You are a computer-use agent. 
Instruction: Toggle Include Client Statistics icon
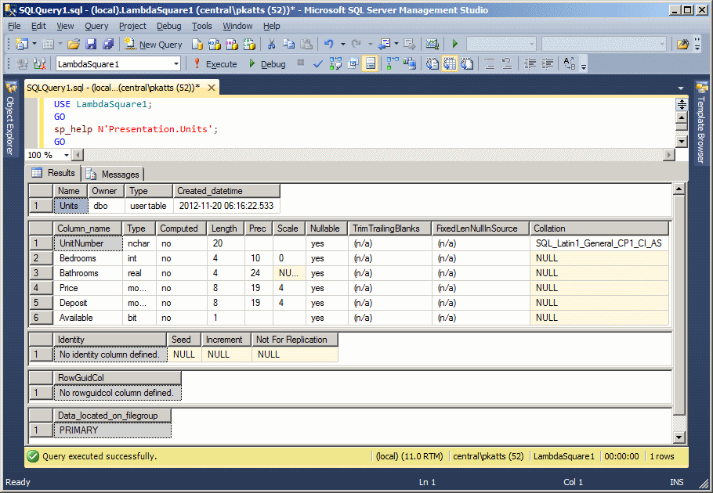coord(409,64)
